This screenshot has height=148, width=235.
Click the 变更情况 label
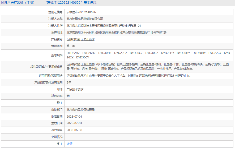(x=57, y=137)
